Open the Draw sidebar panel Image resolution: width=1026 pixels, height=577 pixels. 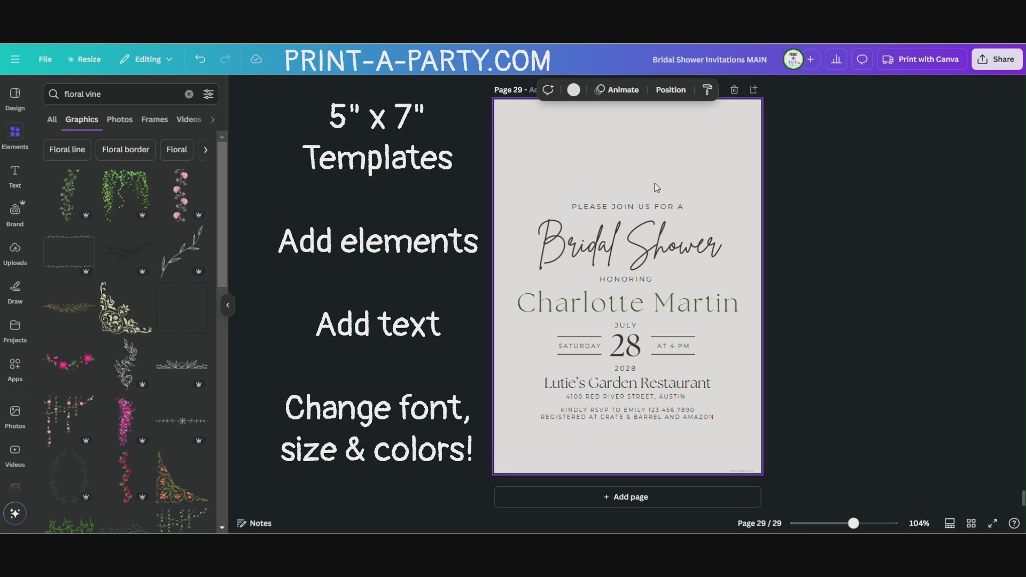[x=15, y=293]
